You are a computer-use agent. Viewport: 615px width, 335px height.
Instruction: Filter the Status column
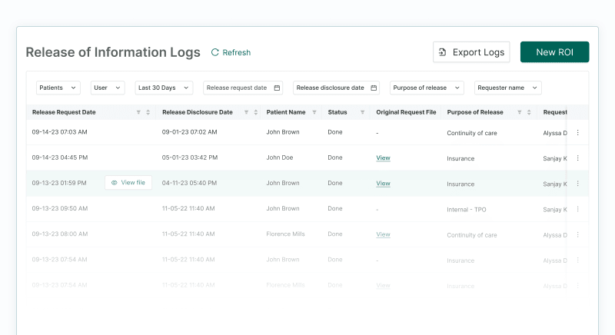point(362,112)
